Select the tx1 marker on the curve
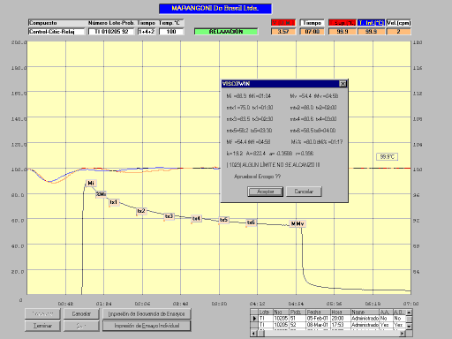The height and width of the screenshot is (339, 452). point(114,202)
